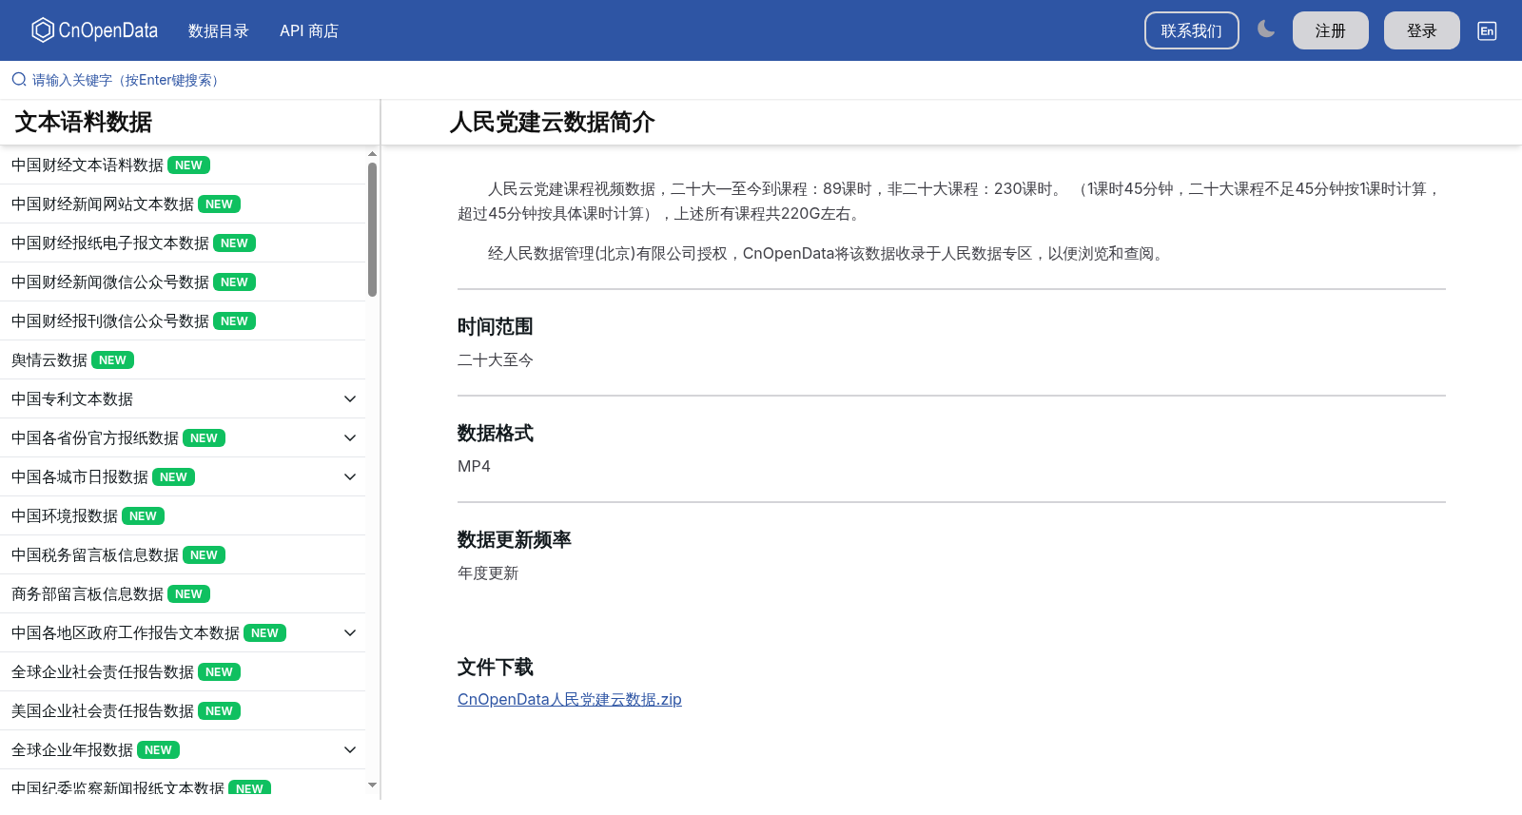Screen dimensions: 1522x815
Task: Click the 数据格式 heading
Action: coord(495,433)
